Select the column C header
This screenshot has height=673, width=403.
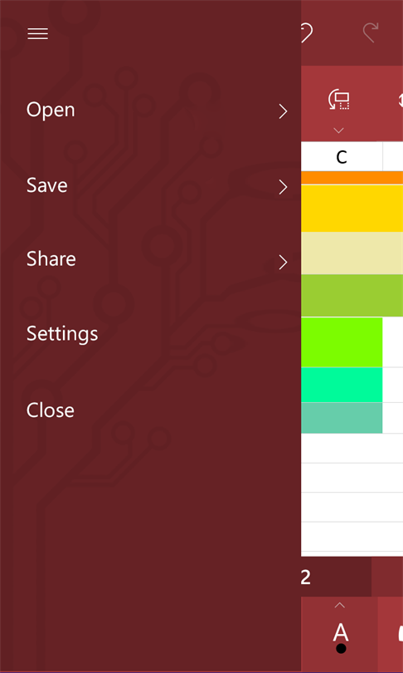tap(342, 157)
